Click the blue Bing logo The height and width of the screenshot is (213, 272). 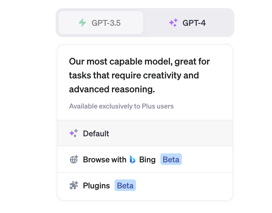[133, 159]
